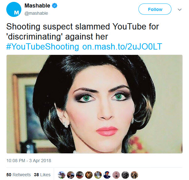Open the Mashable display name link
Image resolution: width=189 pixels, height=180 pixels.
(x=37, y=6)
